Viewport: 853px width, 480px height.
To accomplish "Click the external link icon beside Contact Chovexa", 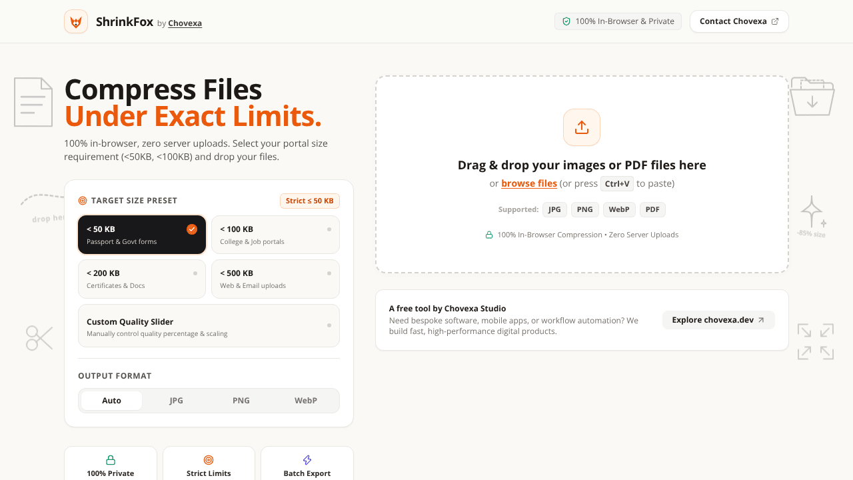I will click(x=775, y=21).
